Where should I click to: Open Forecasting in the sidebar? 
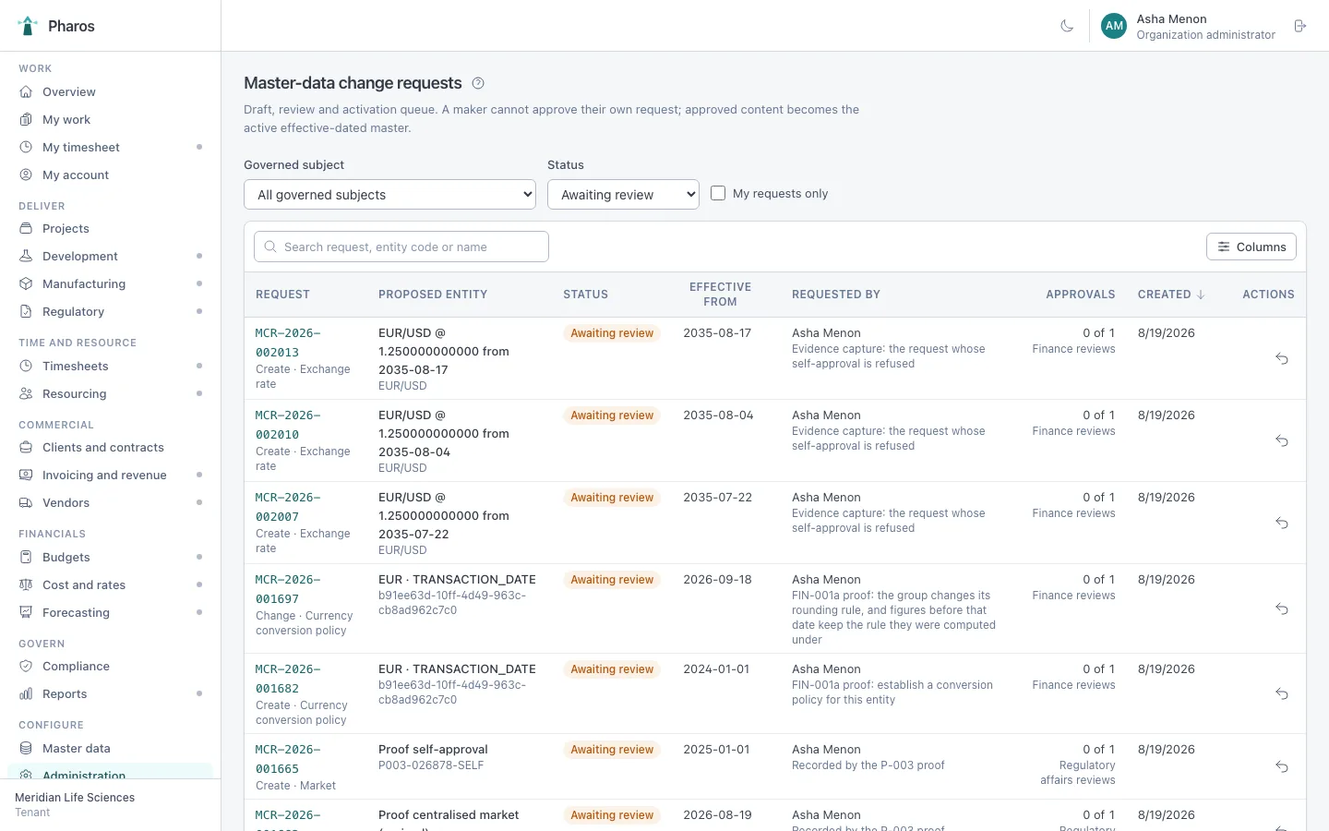coord(111,612)
